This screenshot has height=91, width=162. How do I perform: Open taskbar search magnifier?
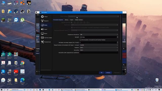[x=5, y=90]
